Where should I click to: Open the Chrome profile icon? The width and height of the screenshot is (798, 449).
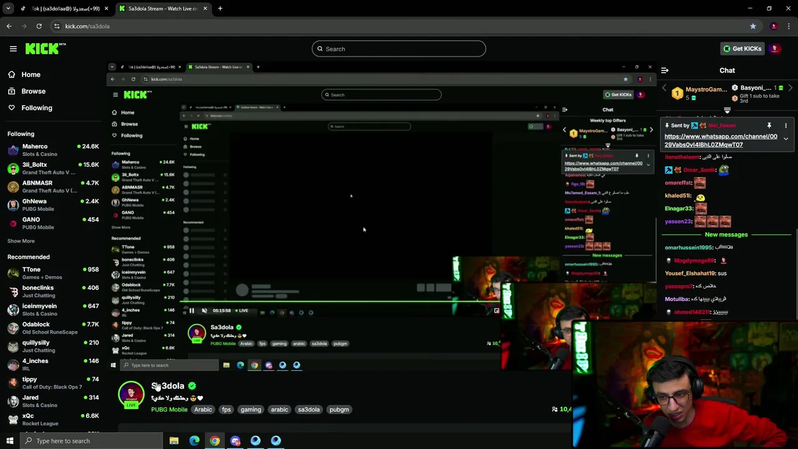click(774, 26)
